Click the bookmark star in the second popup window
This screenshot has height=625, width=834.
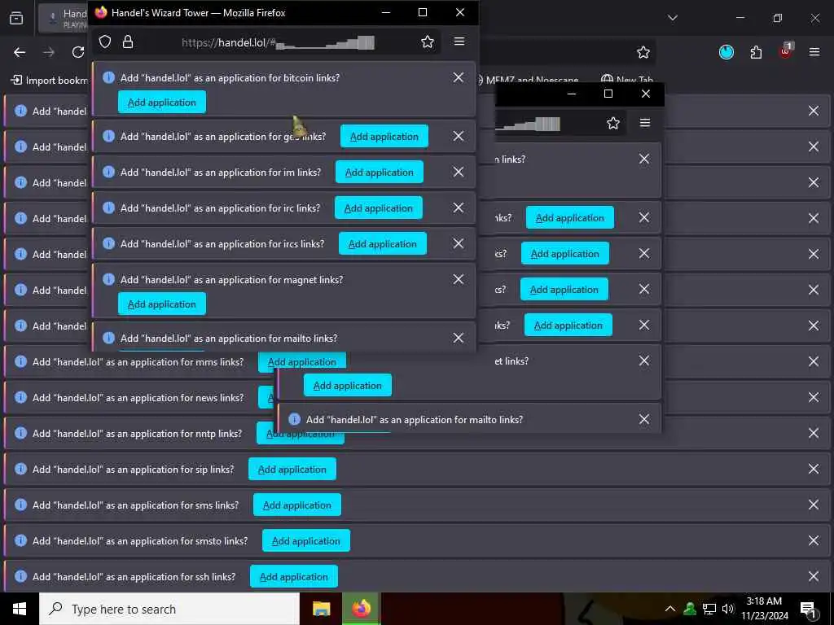[x=612, y=124]
